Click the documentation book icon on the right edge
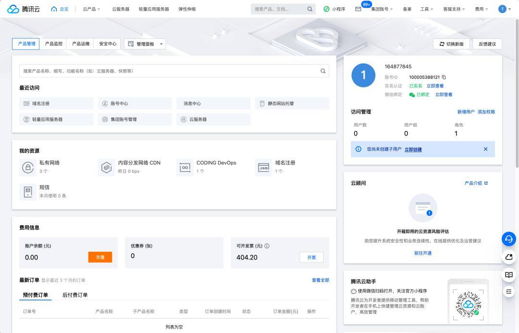Screen dimensions: 519x333 coord(508,274)
